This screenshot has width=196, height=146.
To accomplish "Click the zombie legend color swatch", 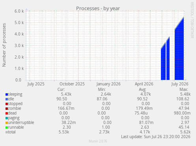I will 7,109.
